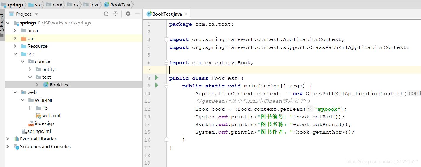Close the BookTest.java editor tab

(x=186, y=14)
